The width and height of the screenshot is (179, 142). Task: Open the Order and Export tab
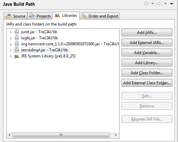pos(99,16)
